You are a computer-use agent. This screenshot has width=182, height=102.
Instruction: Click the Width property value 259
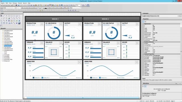click(154, 28)
